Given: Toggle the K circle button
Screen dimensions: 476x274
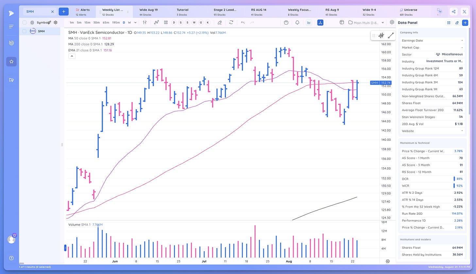Looking at the screenshot, I should click(x=208, y=23).
